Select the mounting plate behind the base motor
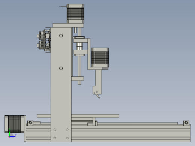The height and width of the screenshot is (146, 195). pos(25,129)
